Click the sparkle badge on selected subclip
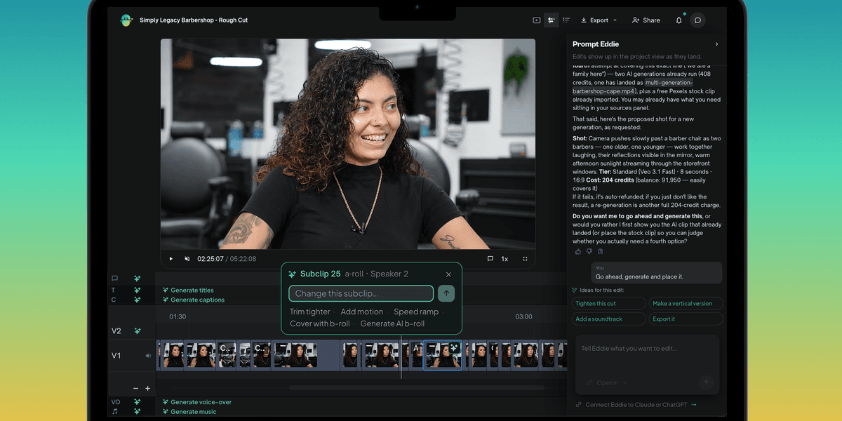 pos(455,347)
